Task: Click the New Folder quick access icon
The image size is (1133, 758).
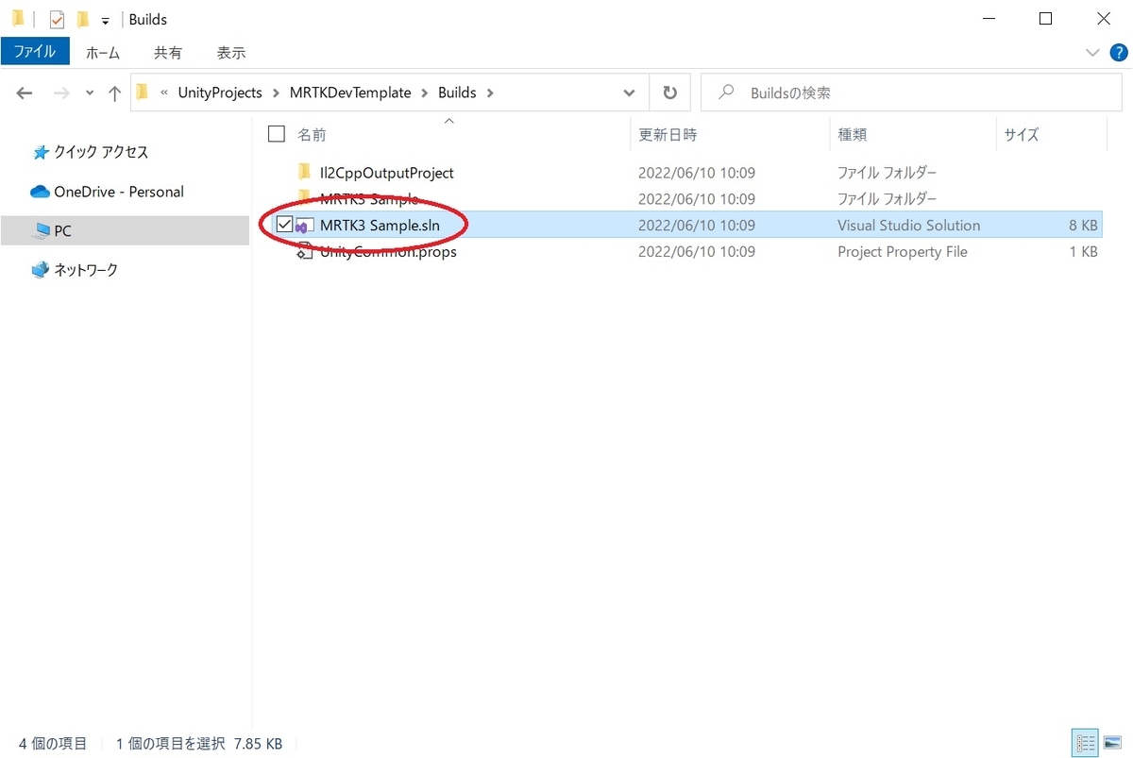Action: (83, 19)
